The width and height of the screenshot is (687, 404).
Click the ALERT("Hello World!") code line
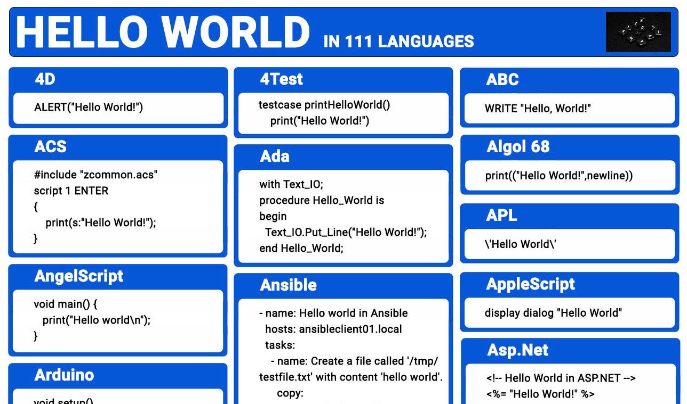tap(89, 107)
